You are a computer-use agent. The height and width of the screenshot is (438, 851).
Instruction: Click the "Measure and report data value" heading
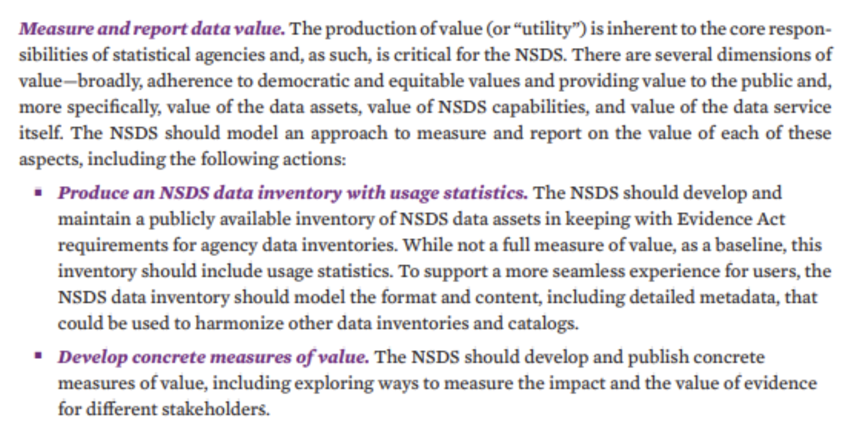[x=152, y=29]
